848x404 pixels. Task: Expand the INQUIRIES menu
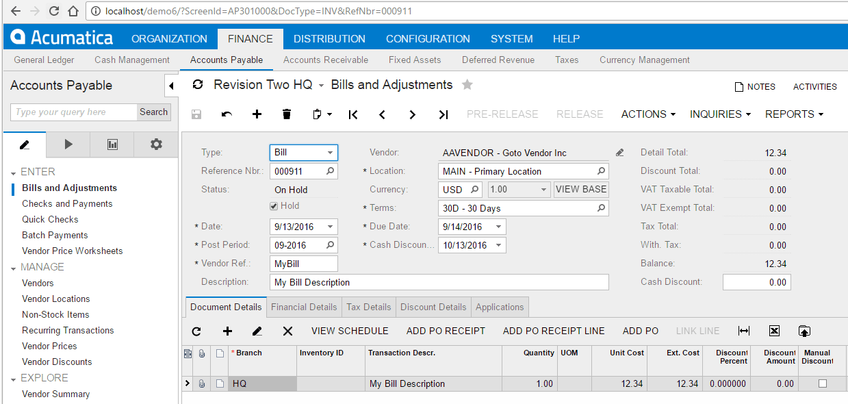click(x=720, y=114)
